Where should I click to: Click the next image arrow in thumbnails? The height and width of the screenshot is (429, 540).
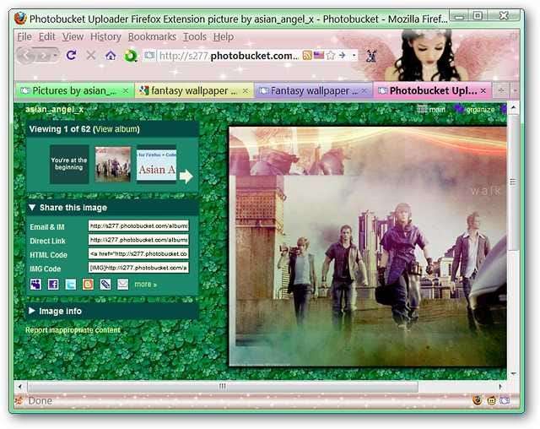(x=186, y=176)
